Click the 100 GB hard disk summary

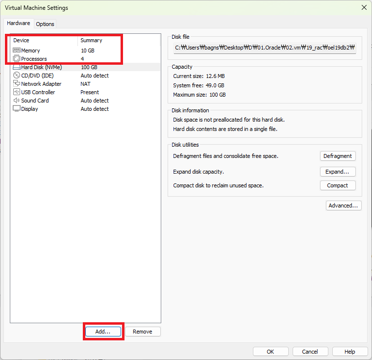pos(89,67)
